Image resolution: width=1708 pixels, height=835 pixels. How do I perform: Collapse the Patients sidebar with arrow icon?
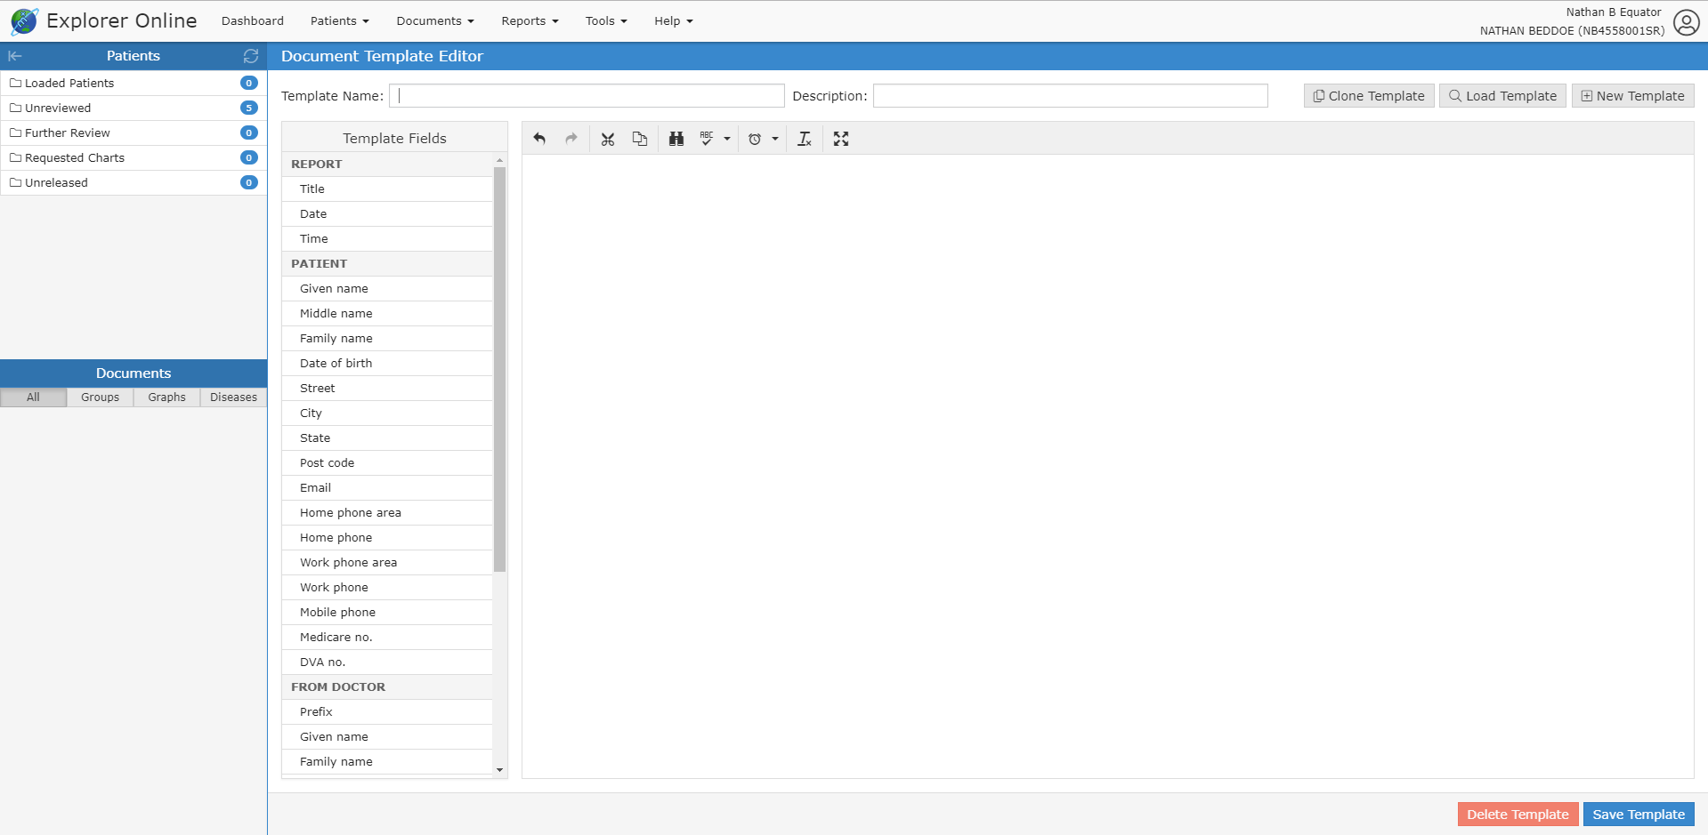tap(15, 56)
